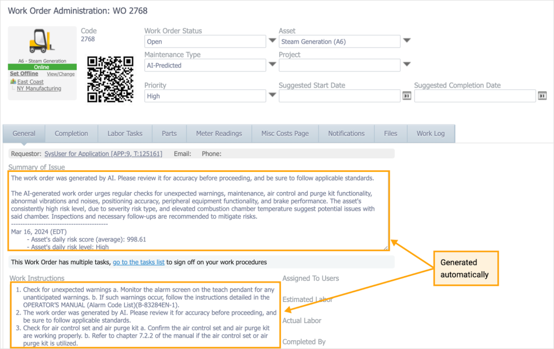This screenshot has width=554, height=349.
Task: Go to the Work Log tab
Action: (431, 133)
